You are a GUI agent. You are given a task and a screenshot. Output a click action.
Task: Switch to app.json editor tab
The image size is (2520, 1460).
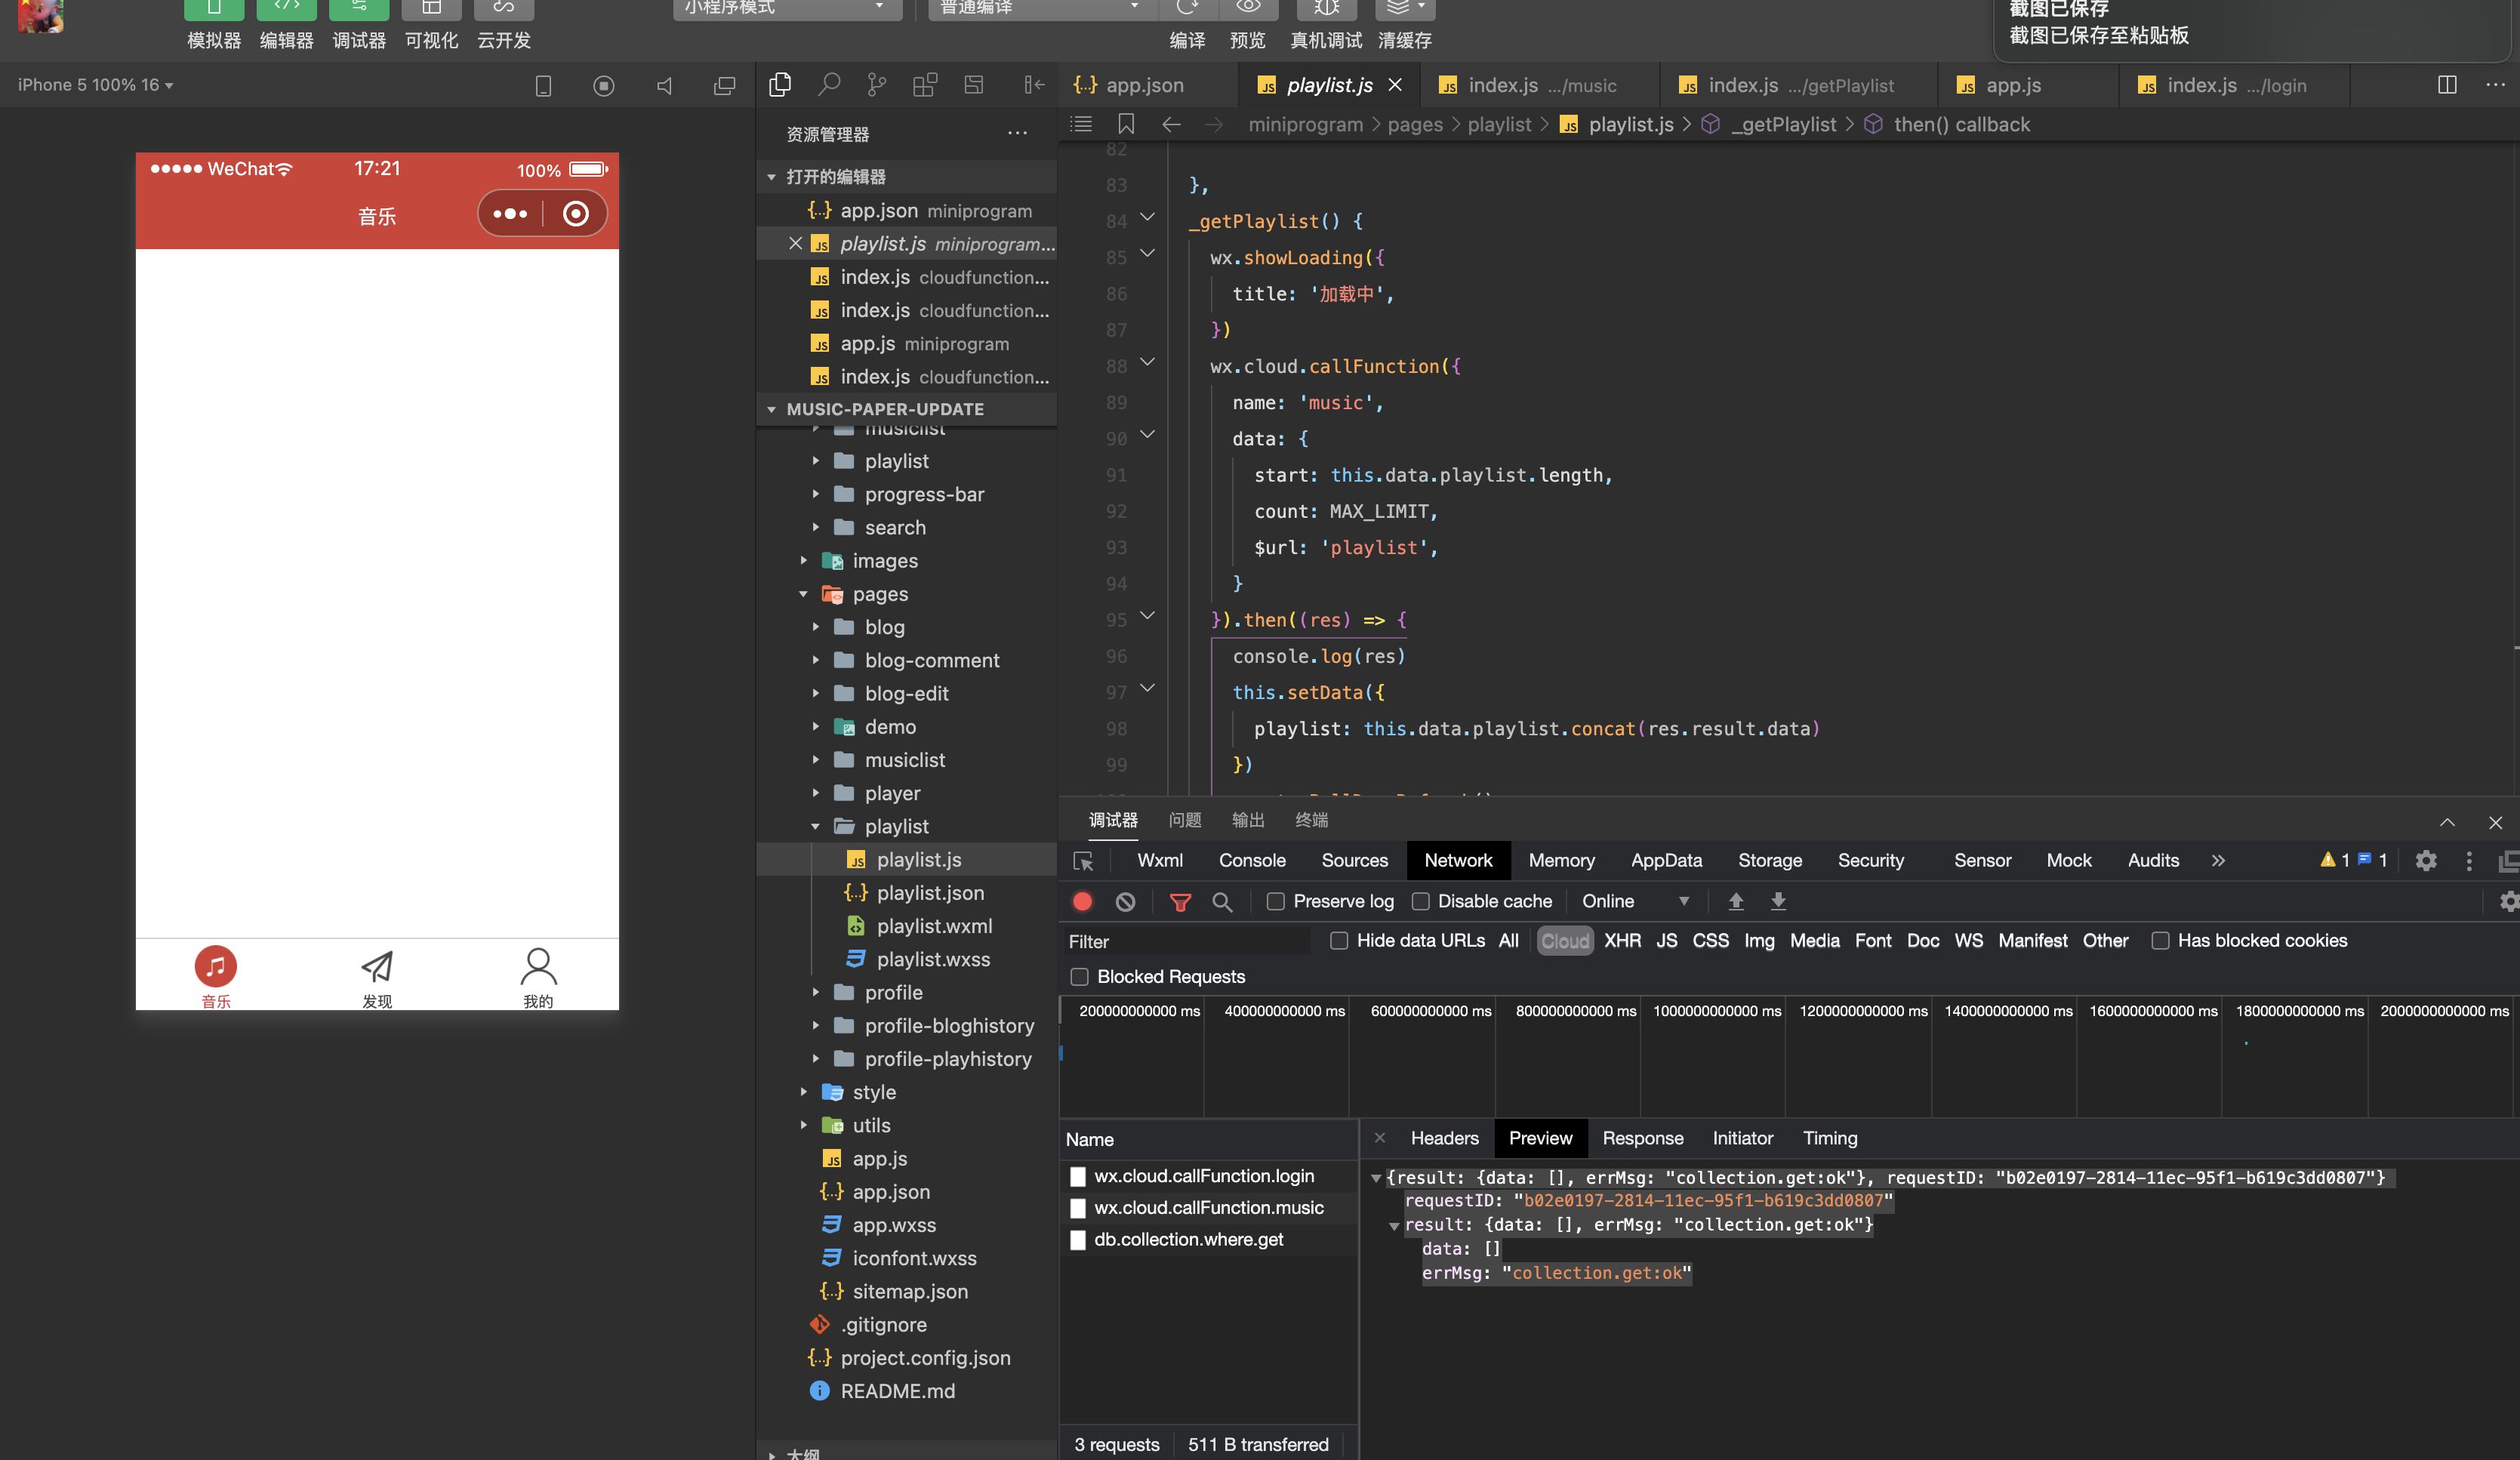tap(1144, 85)
